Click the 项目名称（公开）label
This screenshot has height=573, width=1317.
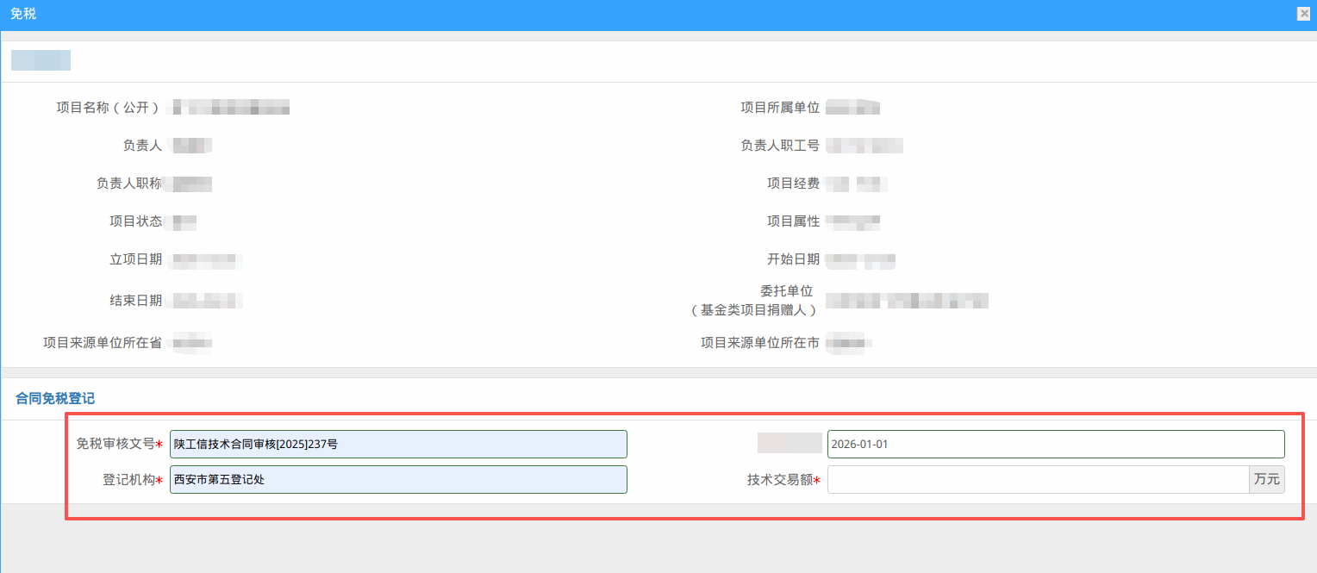click(x=109, y=108)
